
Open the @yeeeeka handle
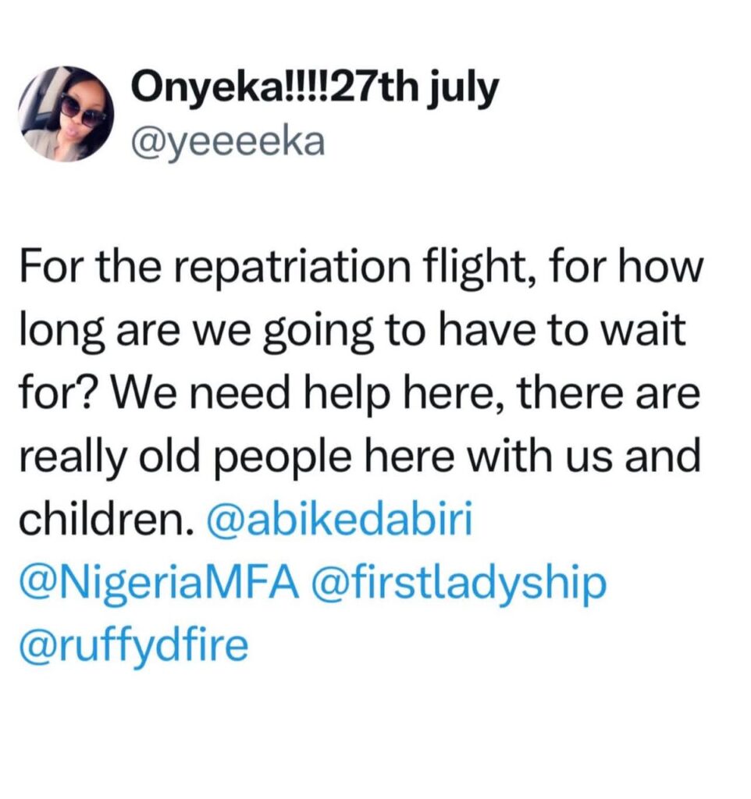[x=230, y=143]
